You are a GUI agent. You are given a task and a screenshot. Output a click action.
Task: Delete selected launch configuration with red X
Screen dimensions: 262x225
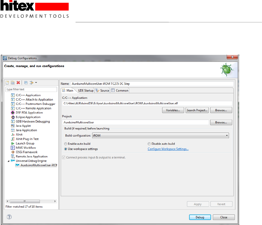pyautogui.click(x=18, y=82)
